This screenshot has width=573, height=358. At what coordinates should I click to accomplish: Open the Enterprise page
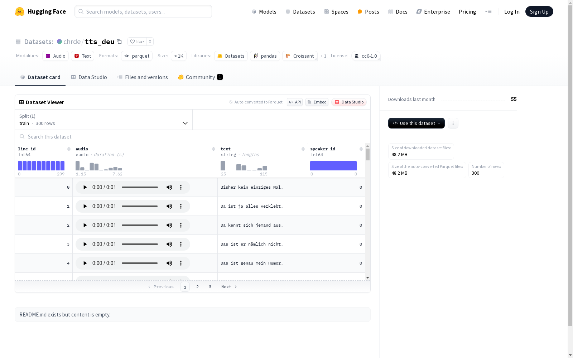point(433,11)
